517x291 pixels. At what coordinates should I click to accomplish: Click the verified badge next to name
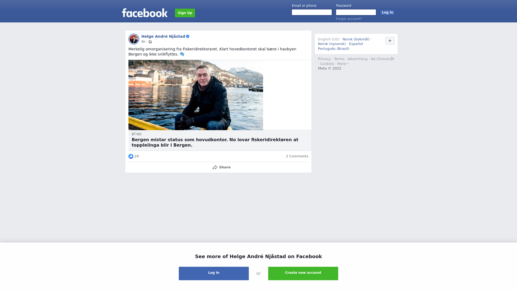(188, 36)
